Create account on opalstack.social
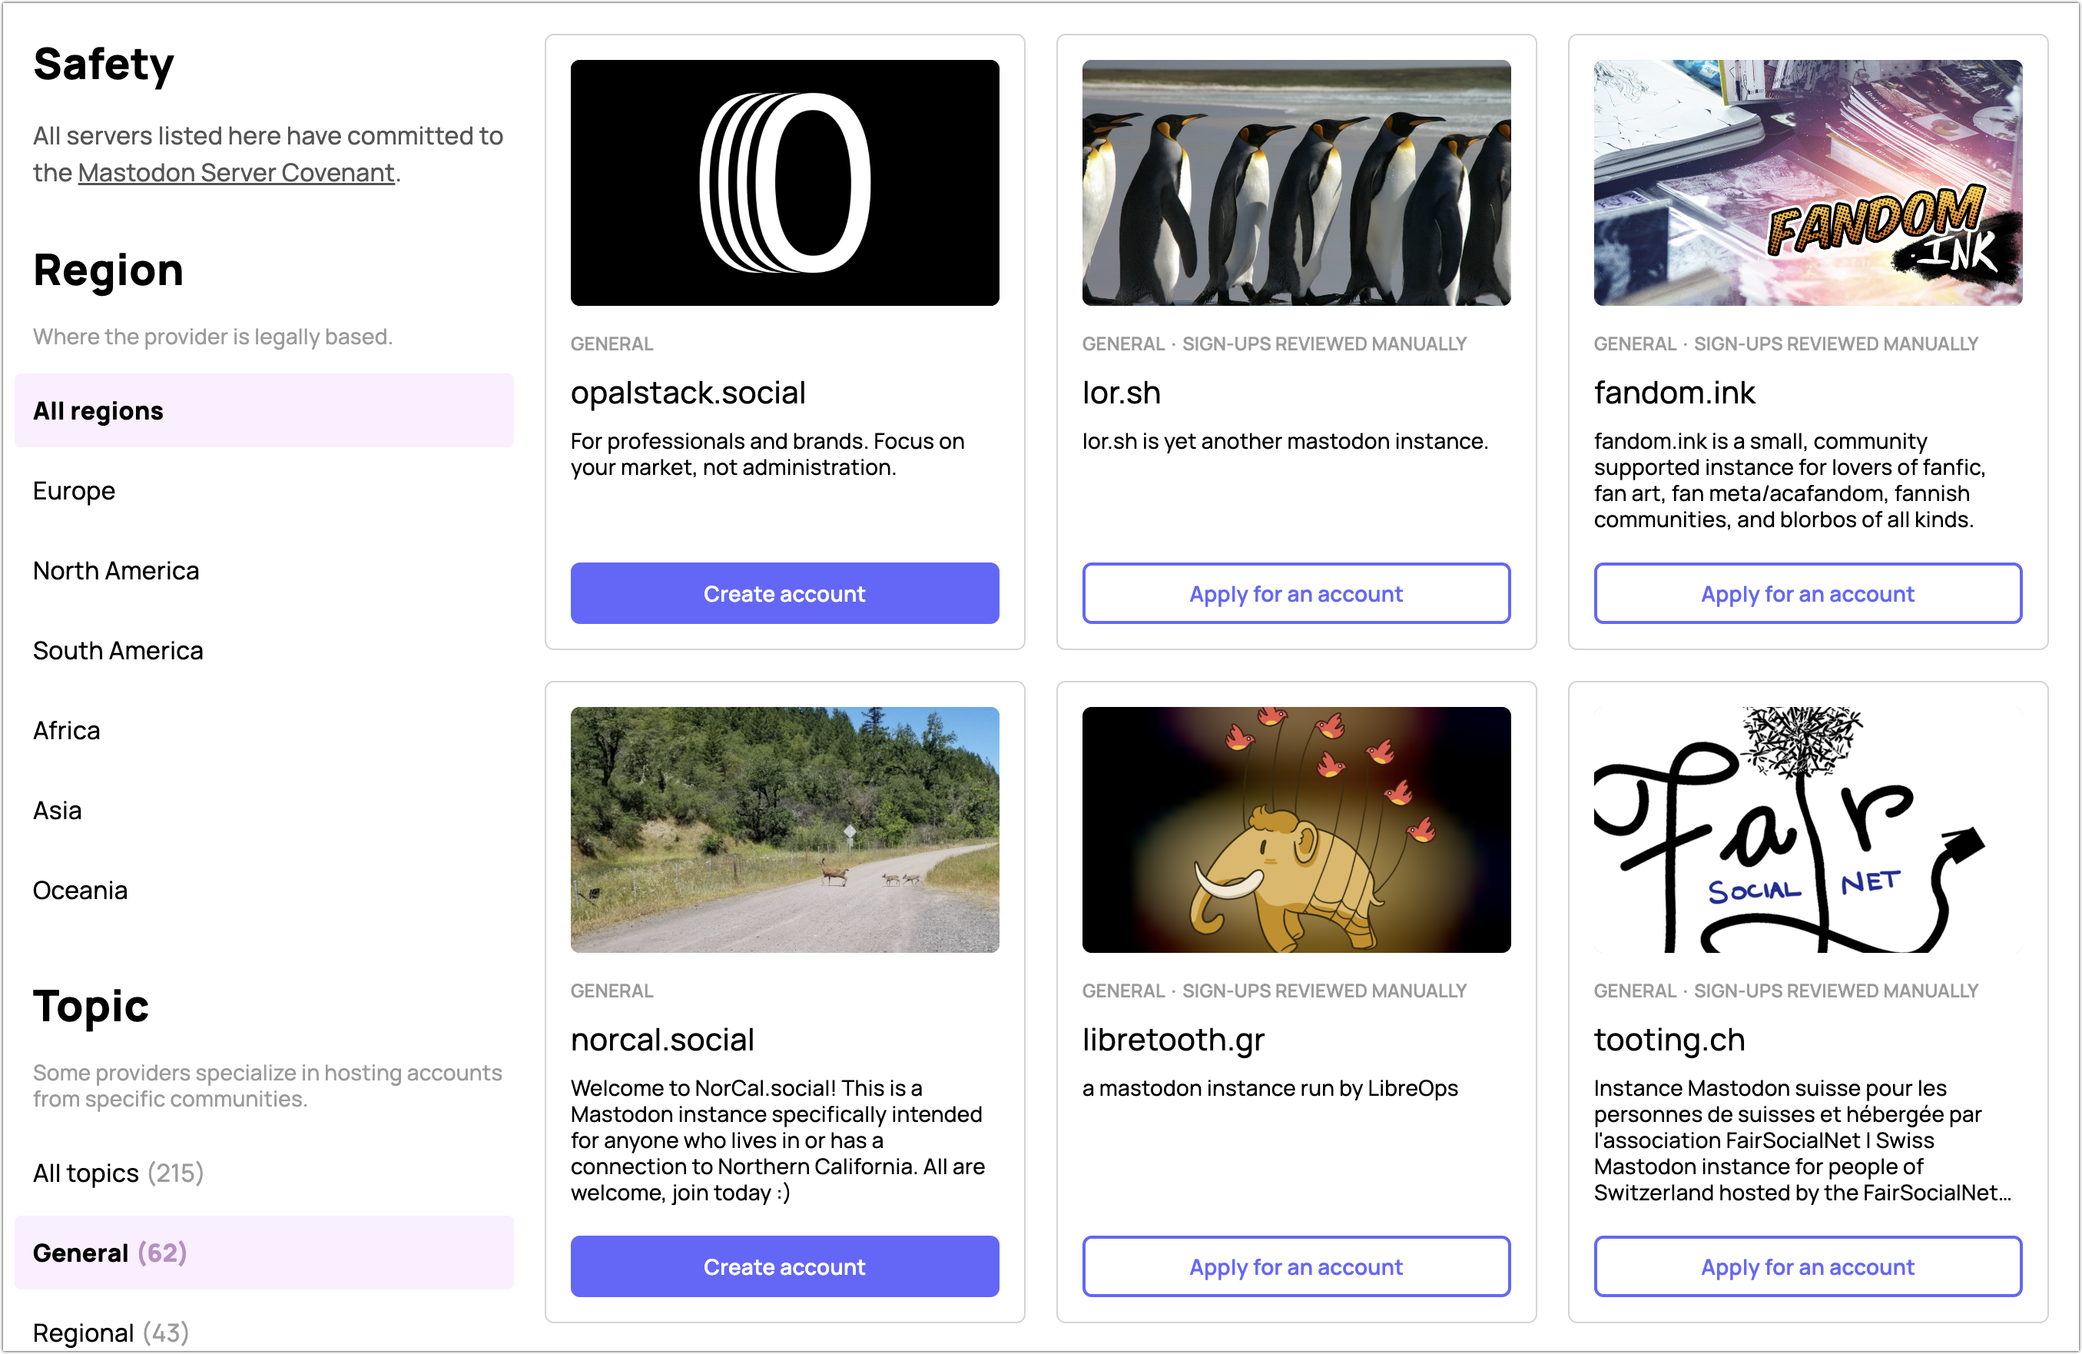Image resolution: width=2082 pixels, height=1354 pixels. tap(784, 593)
